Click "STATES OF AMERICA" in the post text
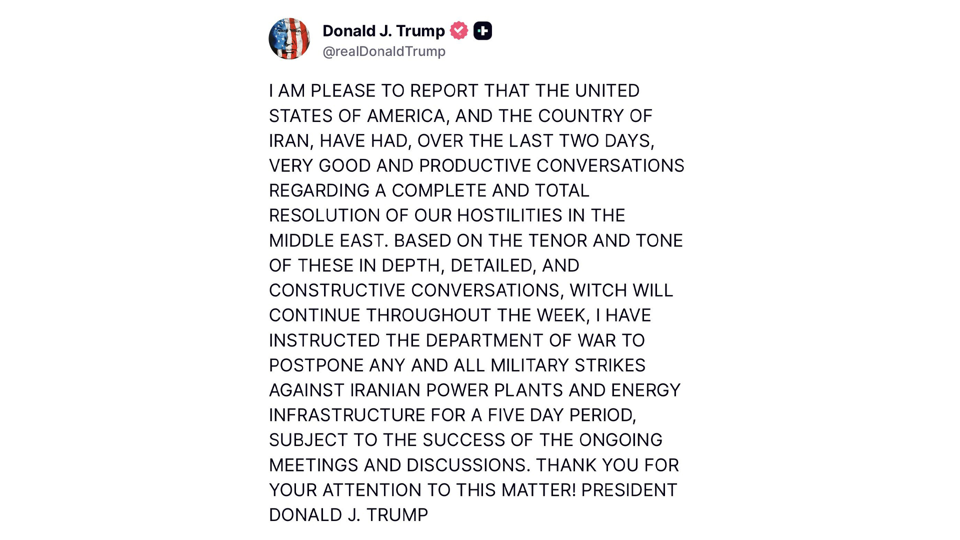Viewport: 960px width, 540px height. 357,116
